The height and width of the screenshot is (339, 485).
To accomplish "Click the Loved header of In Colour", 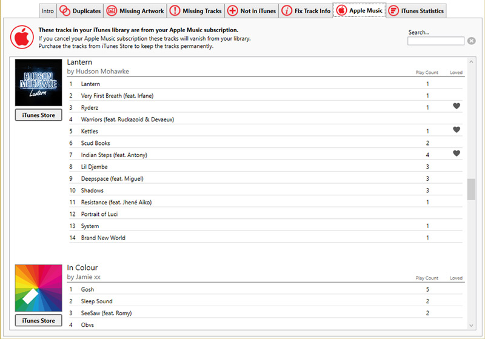I will click(457, 278).
